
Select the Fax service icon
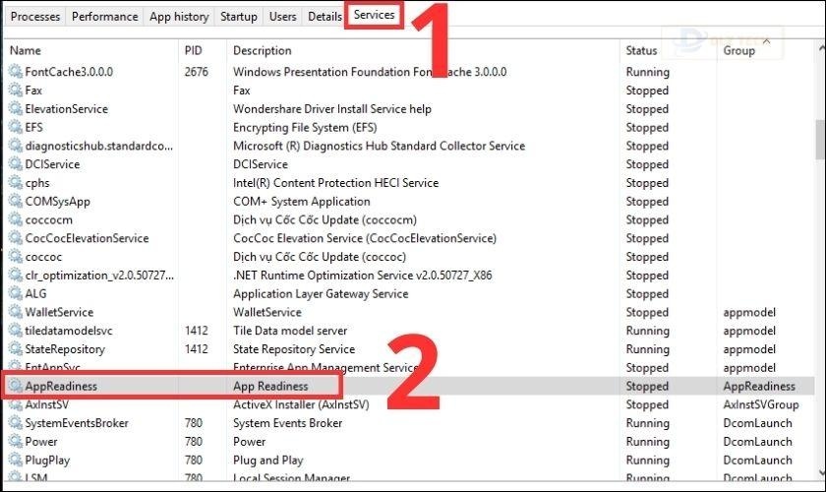pyautogui.click(x=15, y=91)
